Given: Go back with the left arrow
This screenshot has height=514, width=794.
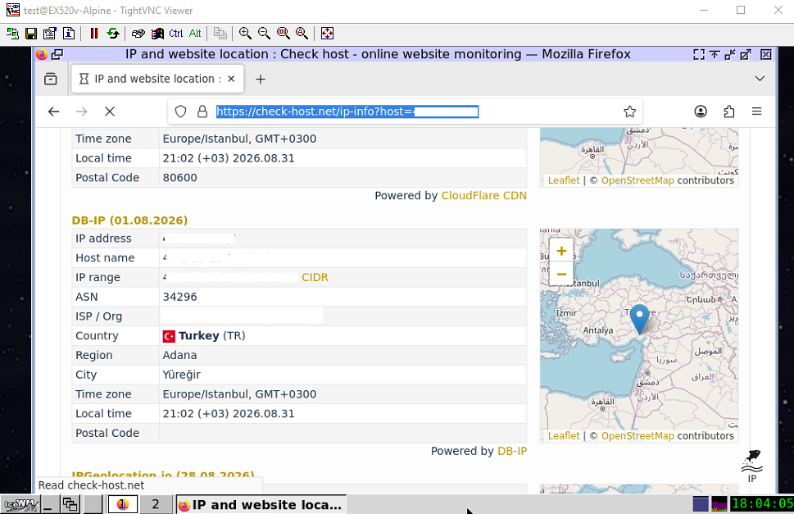Looking at the screenshot, I should point(54,111).
